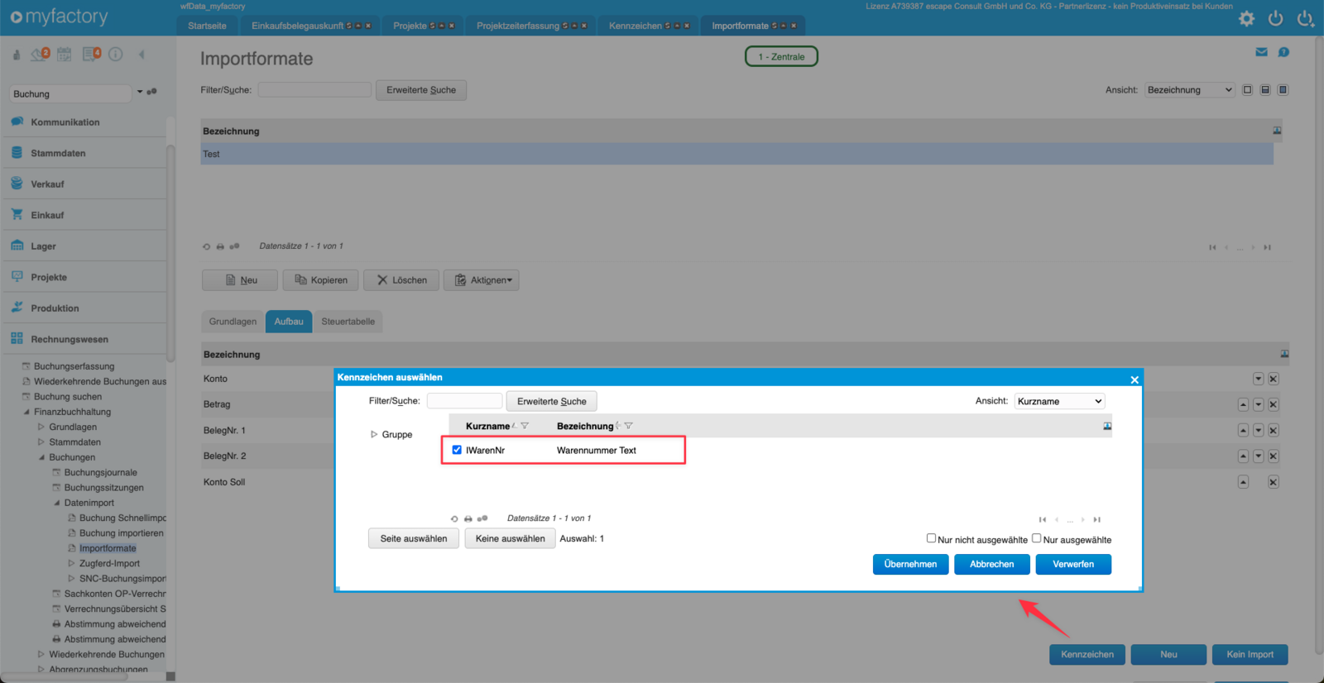Expand Grundlagen tree node
The width and height of the screenshot is (1324, 683).
point(41,427)
